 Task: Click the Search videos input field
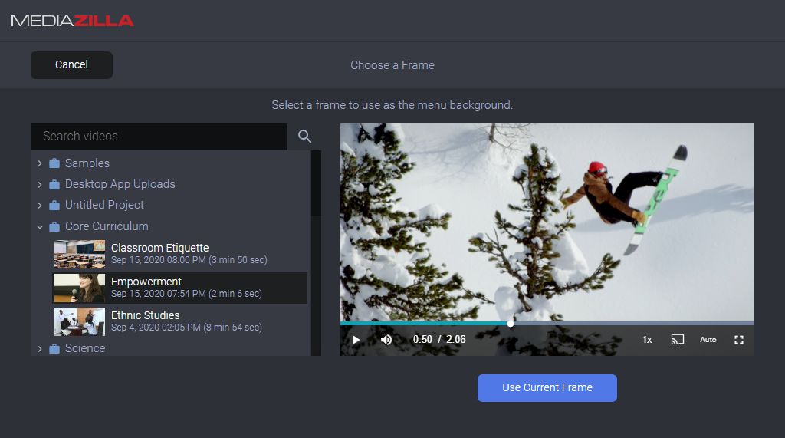[159, 137]
